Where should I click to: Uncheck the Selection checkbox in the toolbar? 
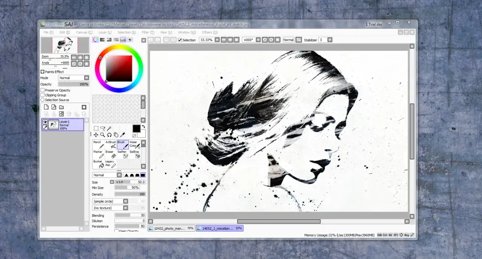[180, 40]
